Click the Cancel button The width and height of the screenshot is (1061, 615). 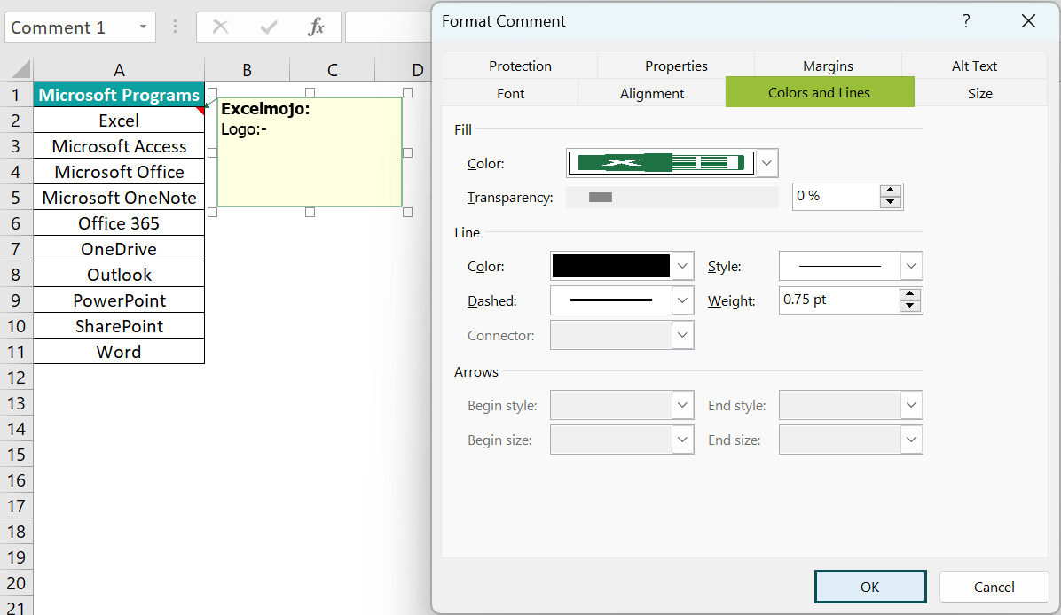click(994, 587)
